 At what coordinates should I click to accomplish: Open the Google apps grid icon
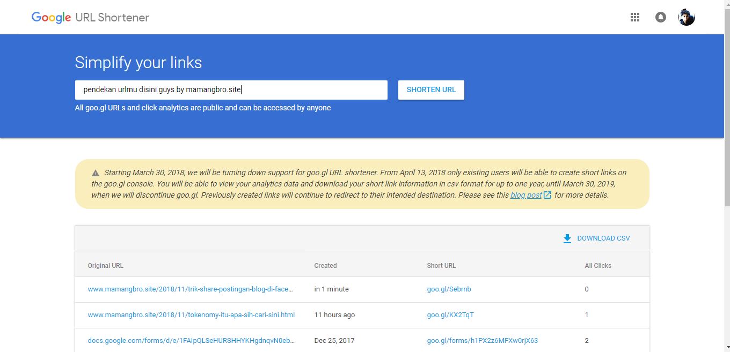(x=635, y=17)
